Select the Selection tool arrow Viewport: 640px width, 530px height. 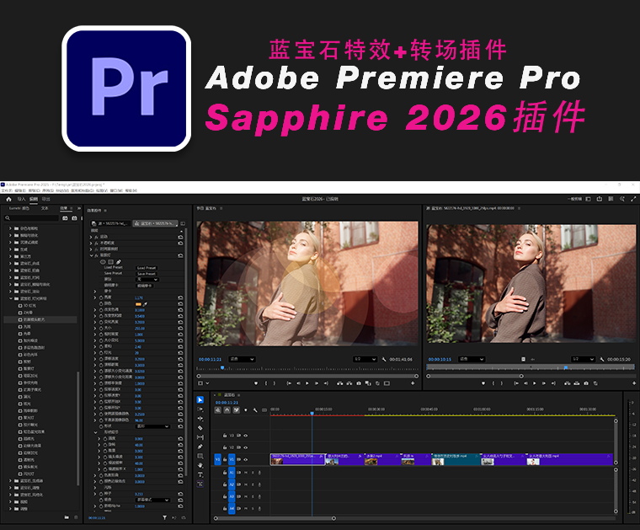tap(200, 399)
